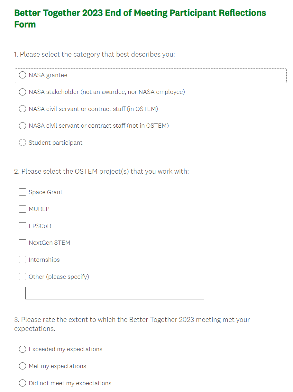Select Did not meet my expectations
The width and height of the screenshot is (293, 392).
(x=23, y=383)
